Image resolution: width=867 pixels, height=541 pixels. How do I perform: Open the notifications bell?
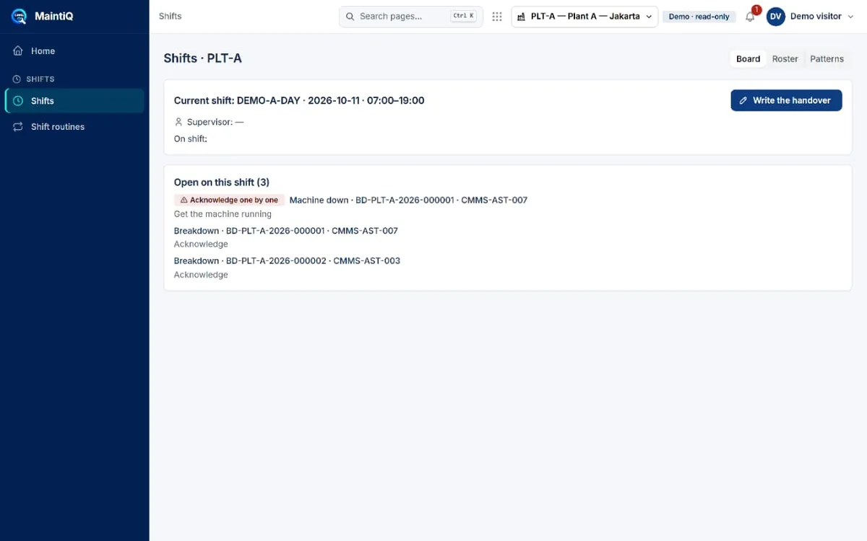click(x=750, y=17)
